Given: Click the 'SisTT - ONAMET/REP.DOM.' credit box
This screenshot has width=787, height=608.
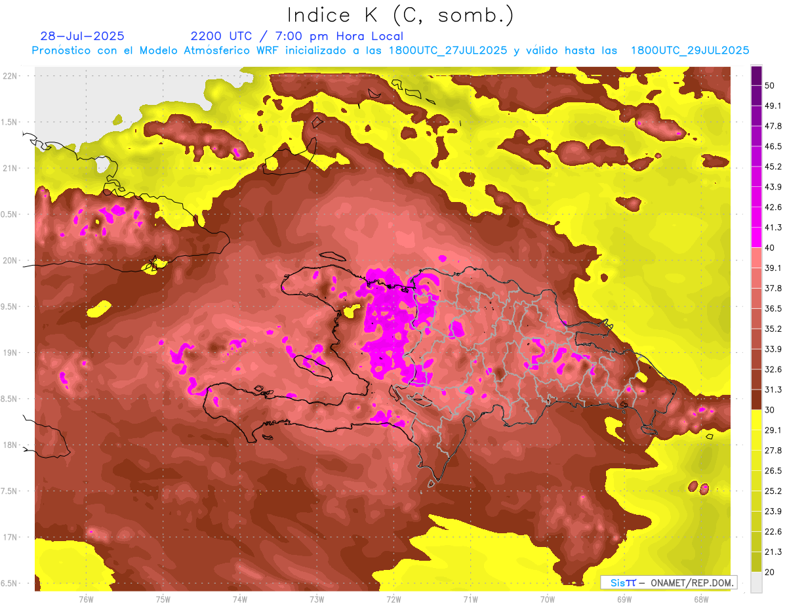Looking at the screenshot, I should (x=668, y=582).
